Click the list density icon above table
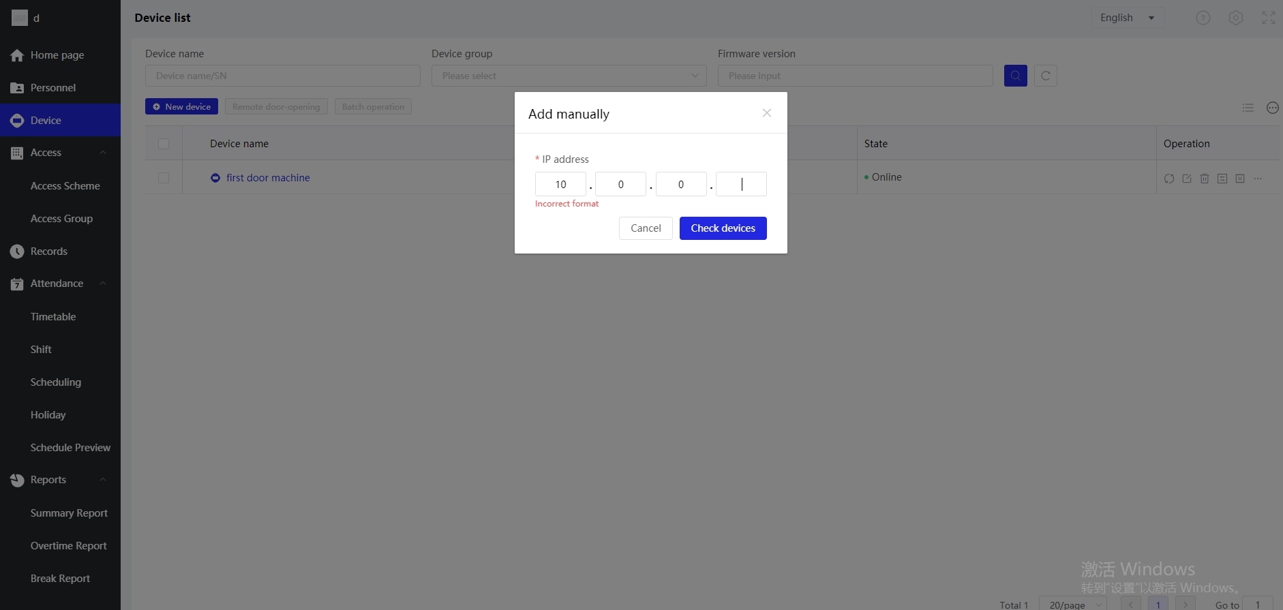This screenshot has width=1283, height=610. coord(1248,108)
